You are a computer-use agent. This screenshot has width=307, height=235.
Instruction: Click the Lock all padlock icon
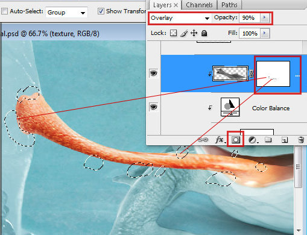pyautogui.click(x=204, y=33)
